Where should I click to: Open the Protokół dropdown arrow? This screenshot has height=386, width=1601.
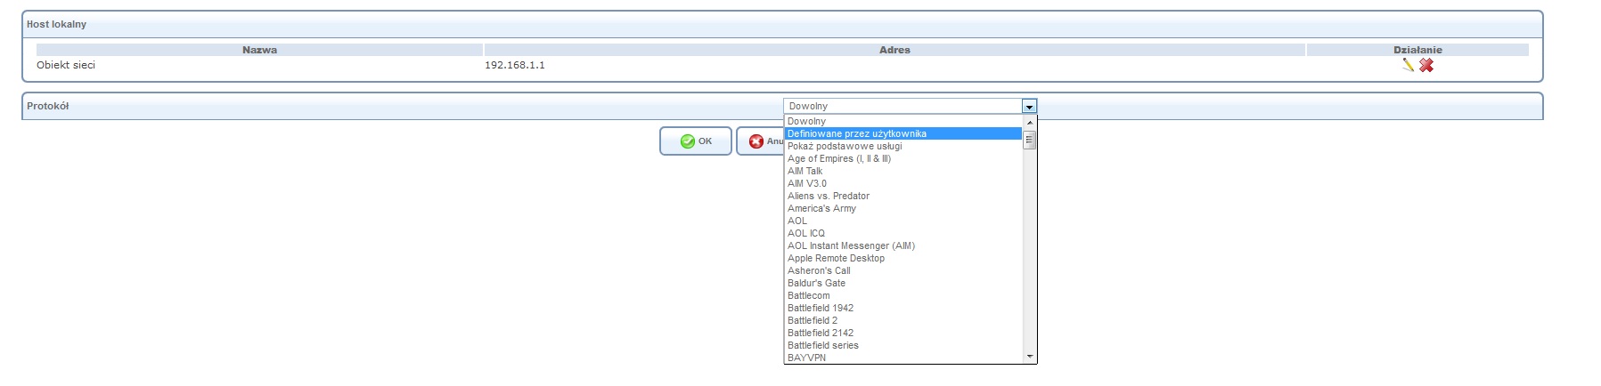(x=1029, y=106)
